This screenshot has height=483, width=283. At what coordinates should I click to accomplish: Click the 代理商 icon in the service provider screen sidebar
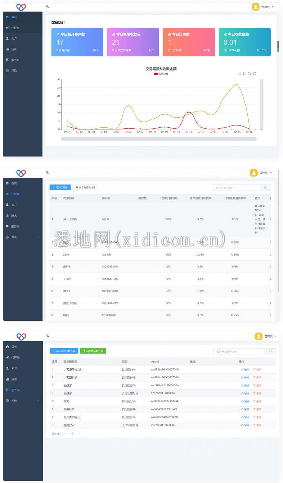click(x=7, y=357)
